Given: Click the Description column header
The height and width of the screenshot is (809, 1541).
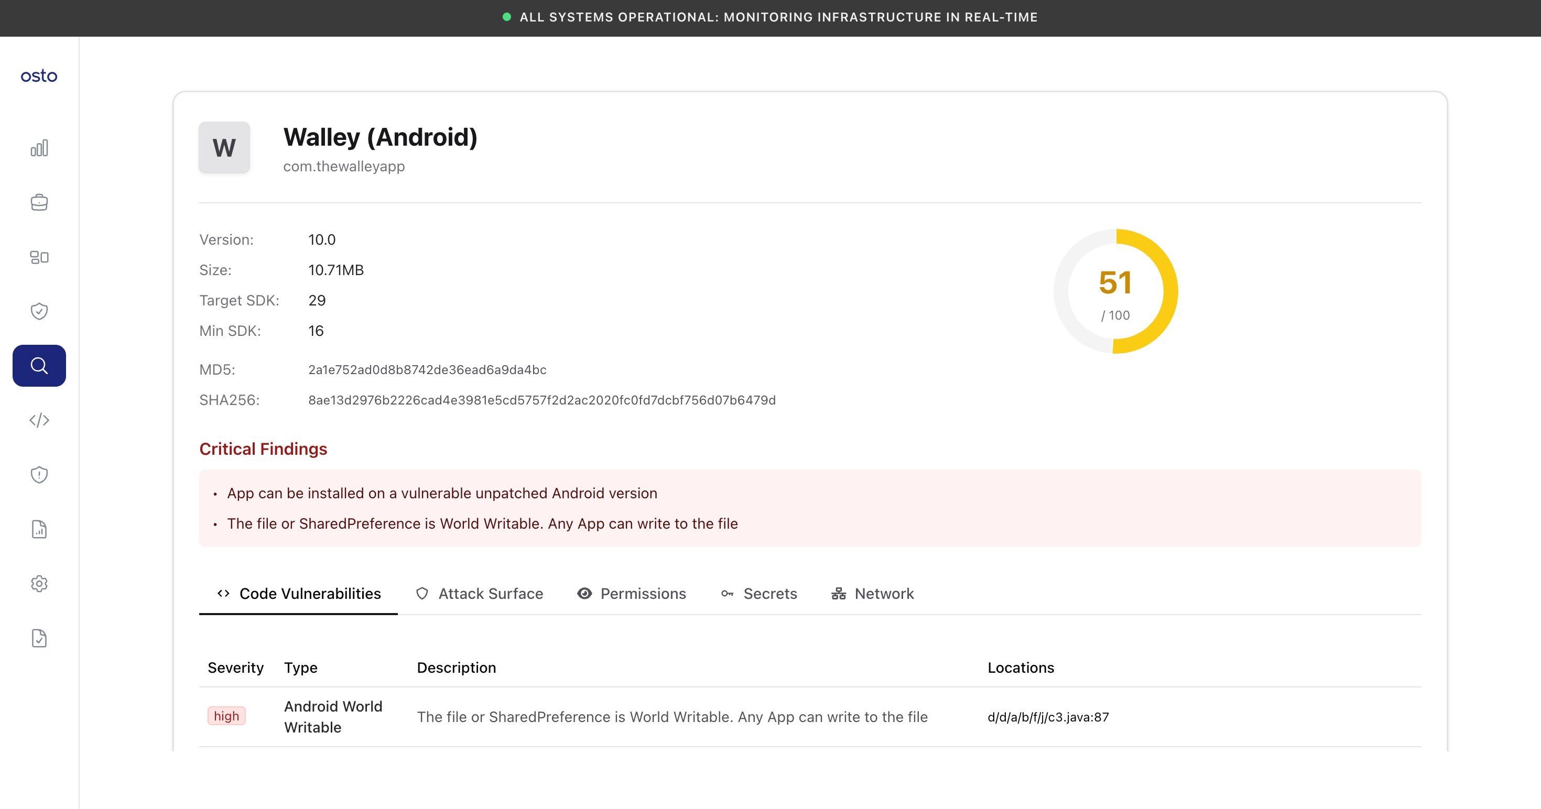Looking at the screenshot, I should pos(457,668).
